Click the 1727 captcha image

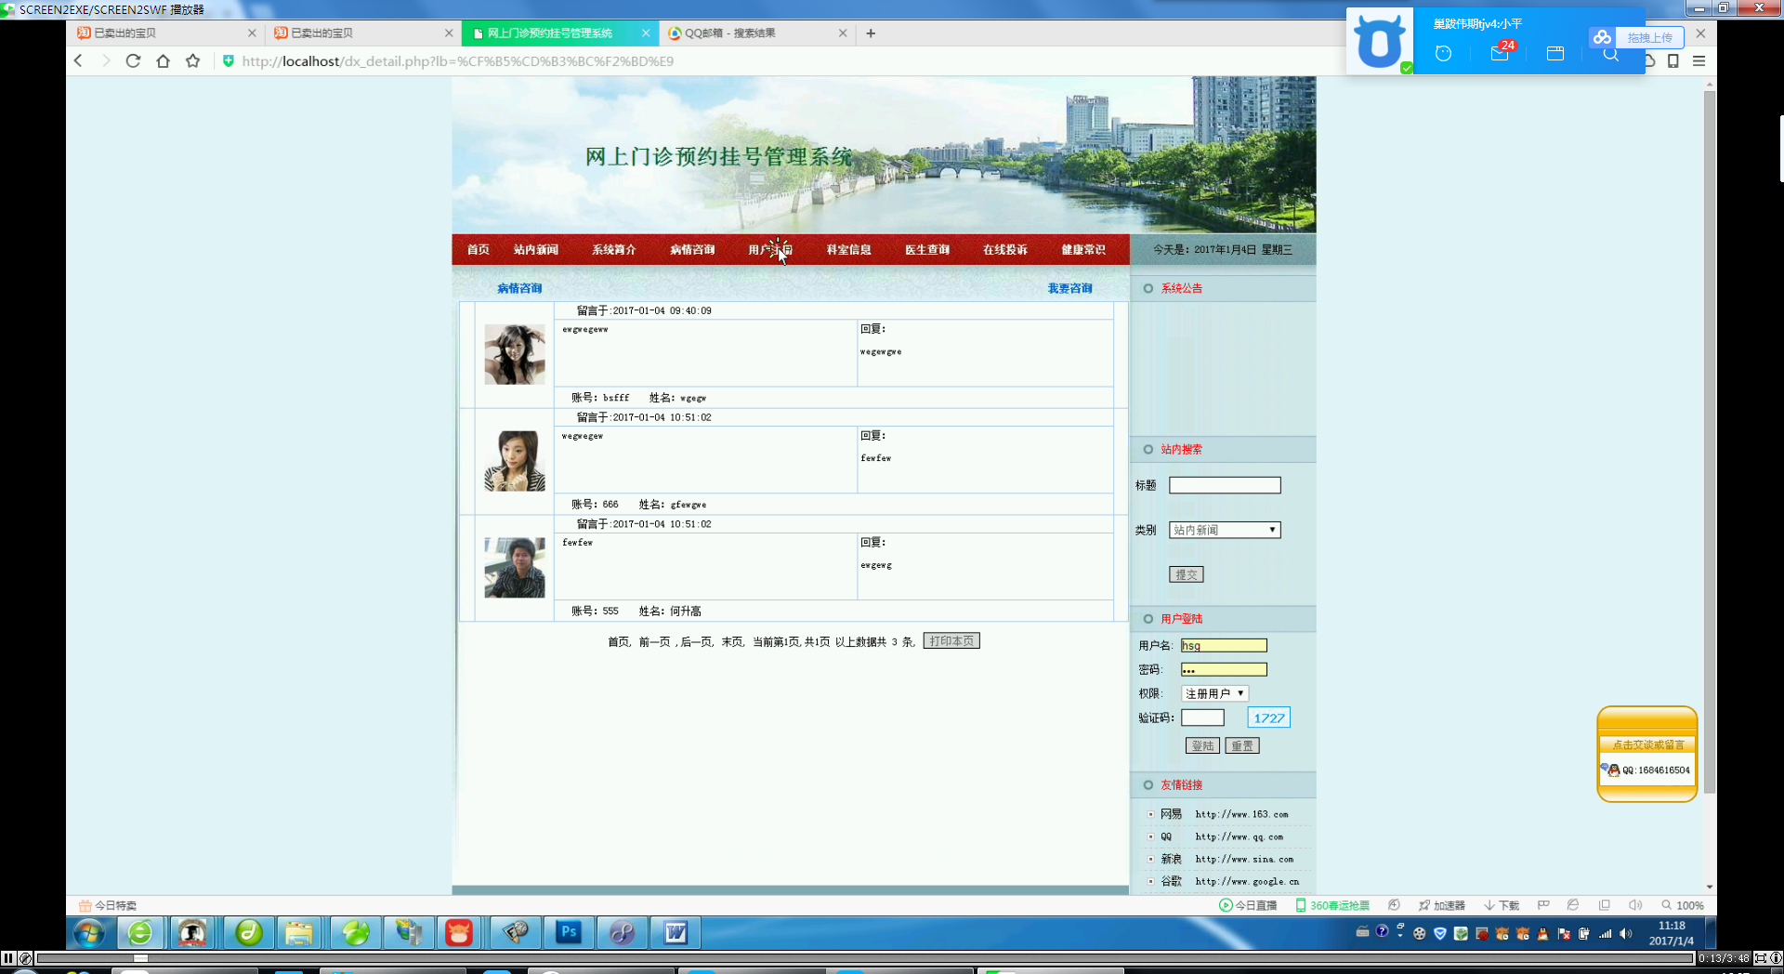pos(1268,717)
